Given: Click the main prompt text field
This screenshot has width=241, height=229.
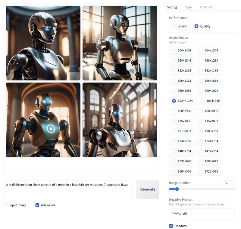Looking at the screenshot, I should coord(68,189).
